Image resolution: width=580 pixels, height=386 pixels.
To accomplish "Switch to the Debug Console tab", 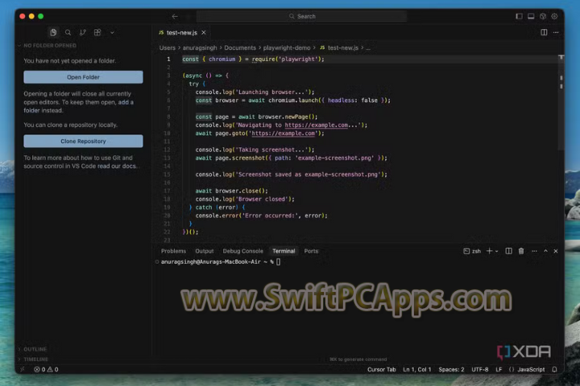I will [x=243, y=251].
